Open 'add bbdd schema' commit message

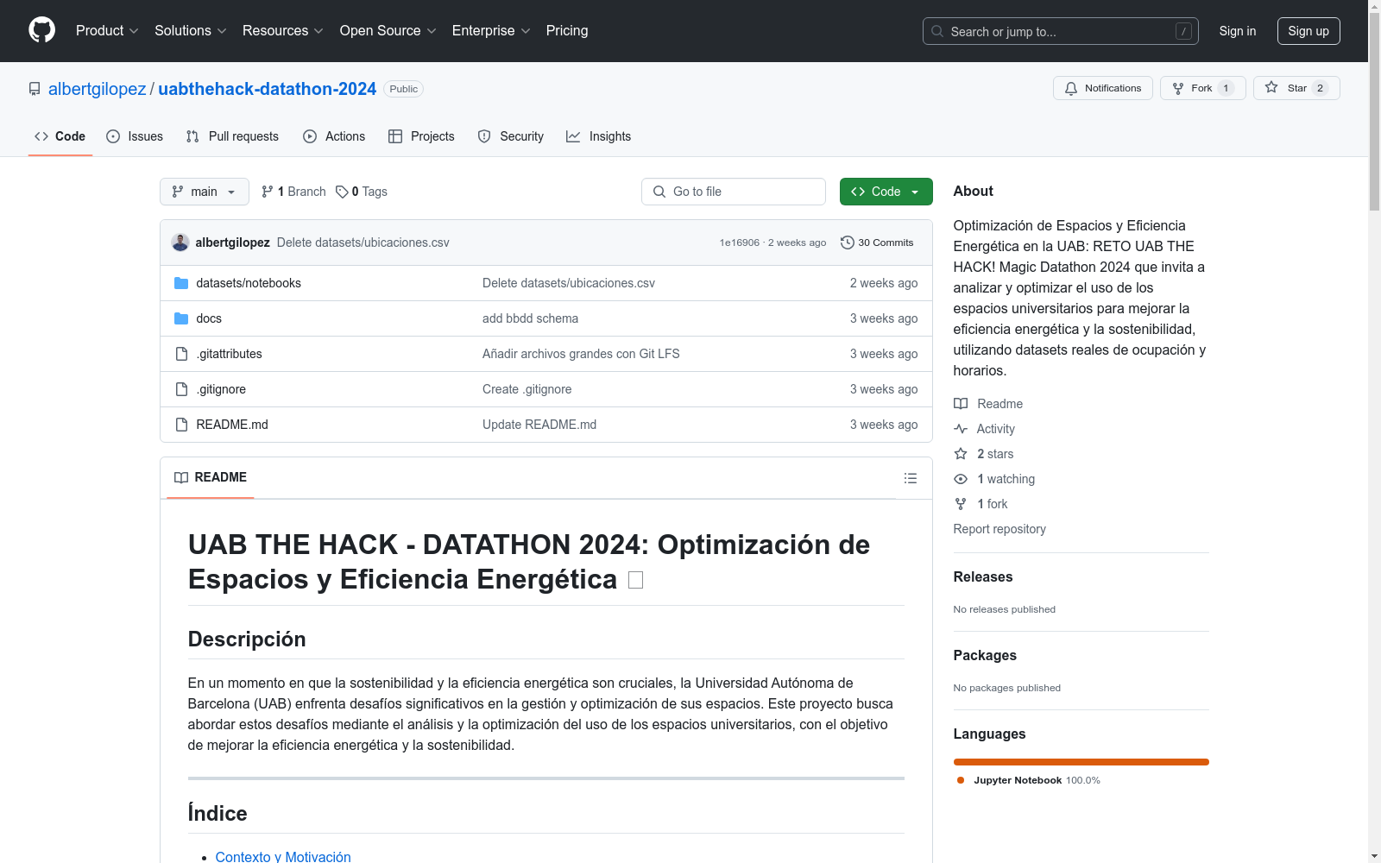pyautogui.click(x=530, y=318)
